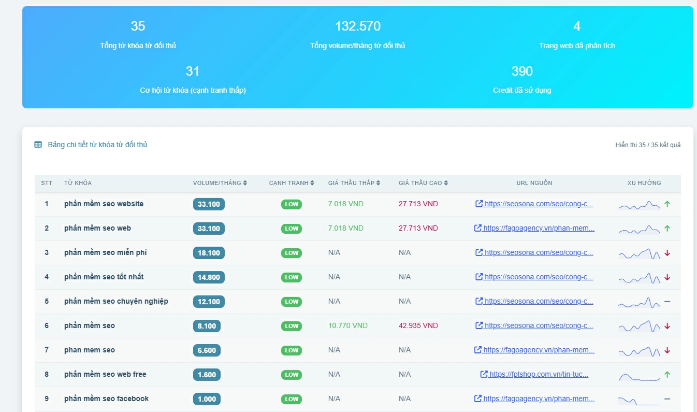Click the table icon beside Bảng chi tiết heading
This screenshot has width=697, height=412.
pos(38,145)
